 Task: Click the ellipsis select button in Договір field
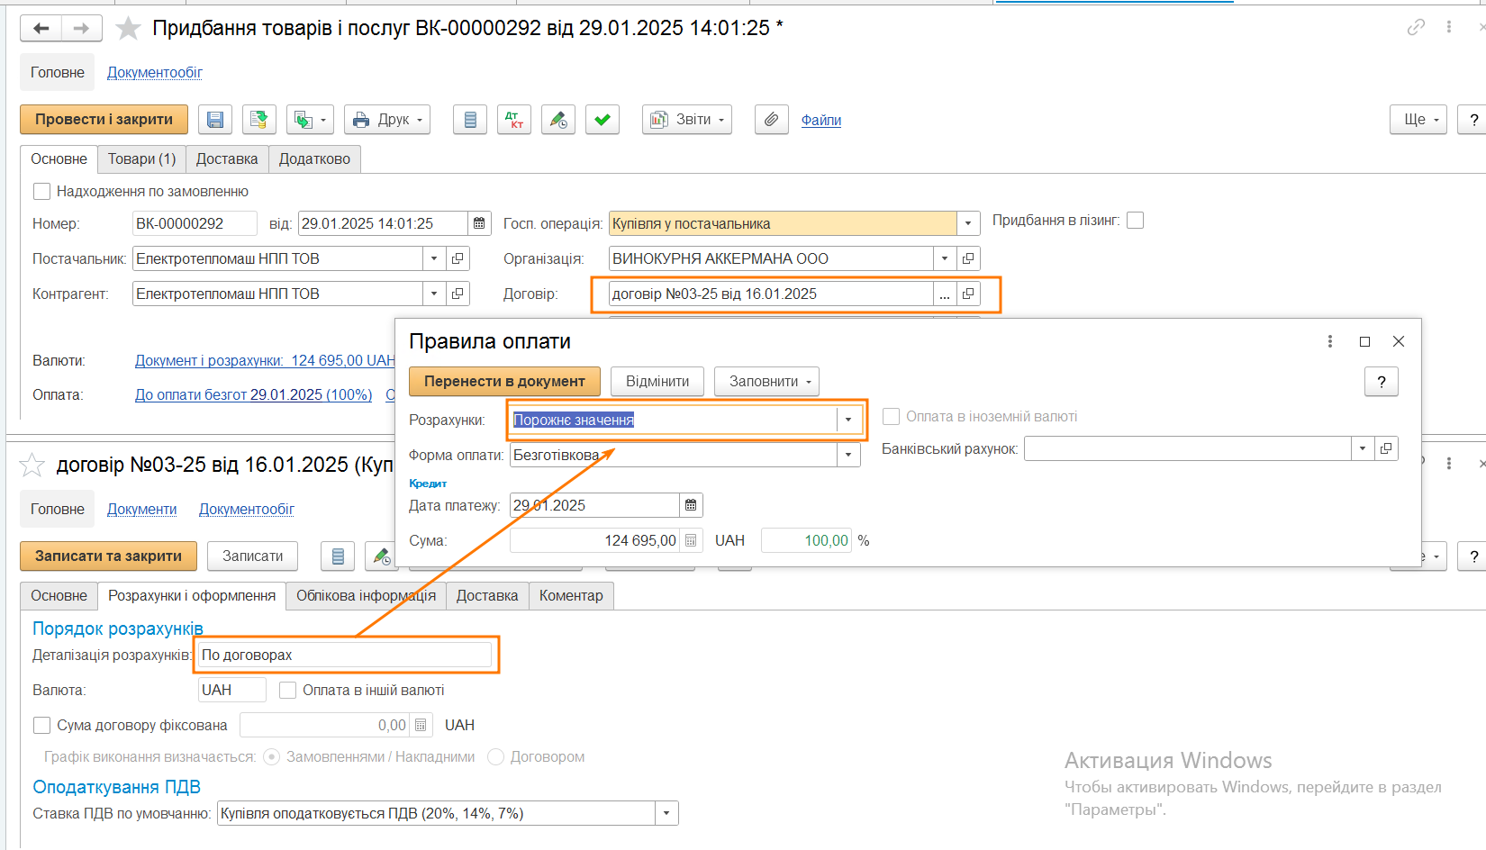point(945,294)
